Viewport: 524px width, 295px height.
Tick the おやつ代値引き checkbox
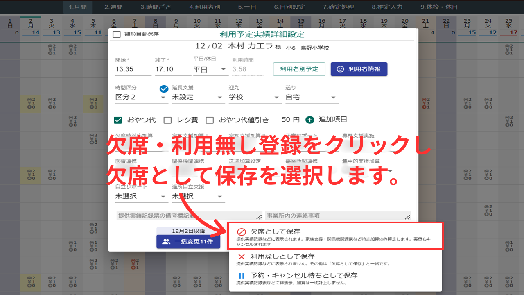point(210,120)
